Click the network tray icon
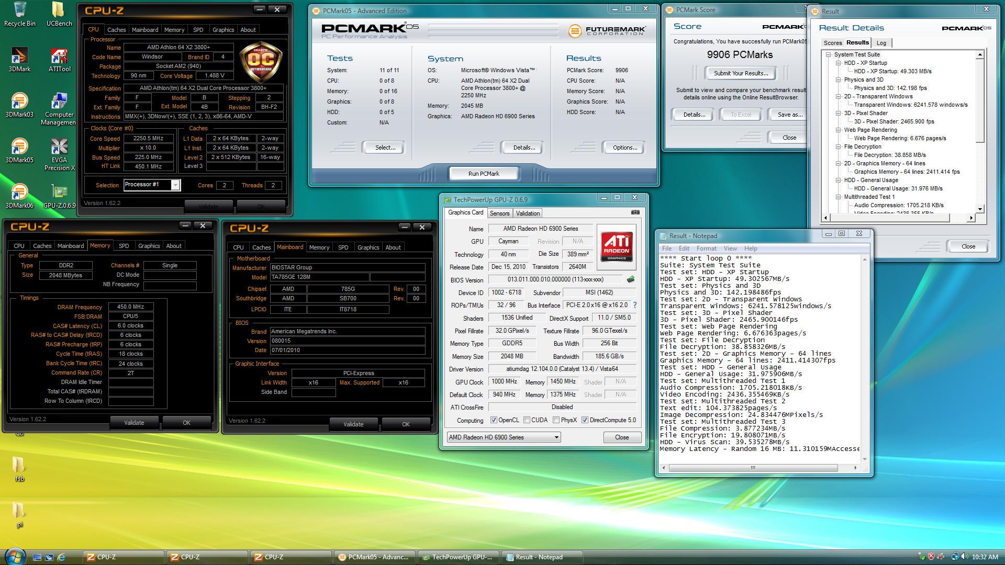The height and width of the screenshot is (565, 1005). coord(955,557)
